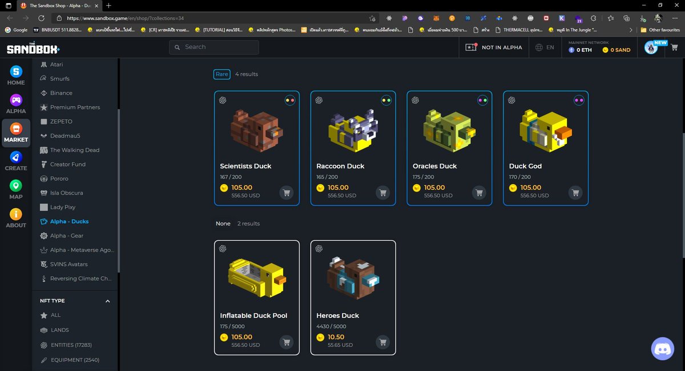Screen dimensions: 685x371
Task: Select EN language option
Action: pos(550,47)
